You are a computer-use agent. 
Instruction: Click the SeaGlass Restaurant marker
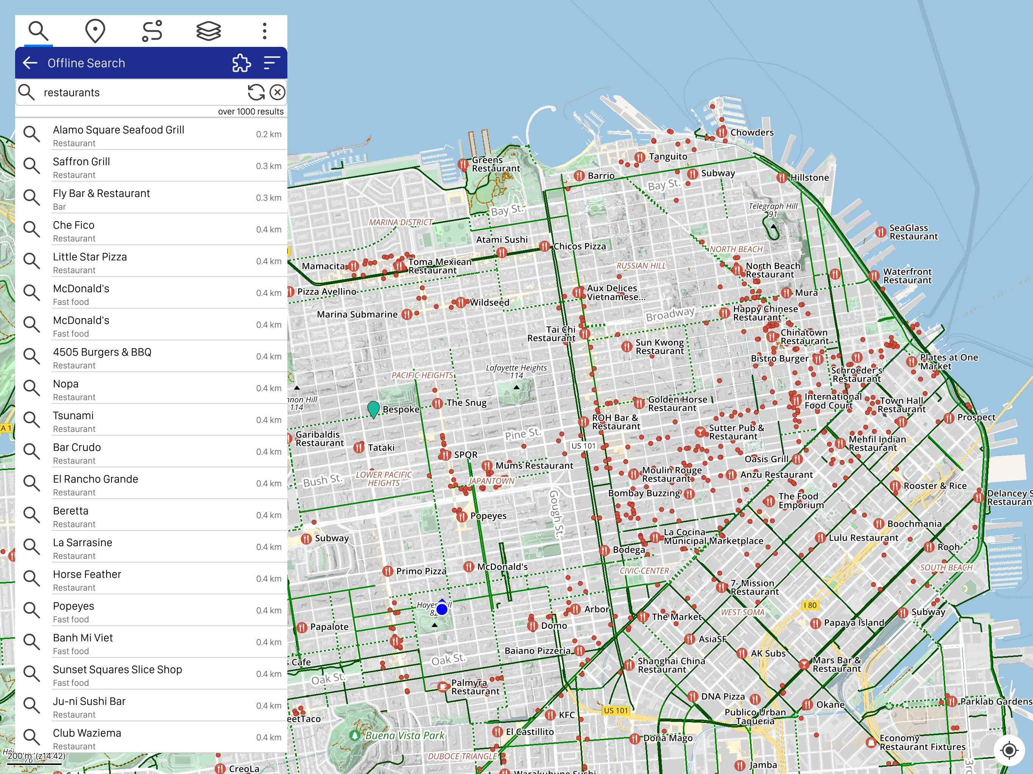click(x=881, y=232)
